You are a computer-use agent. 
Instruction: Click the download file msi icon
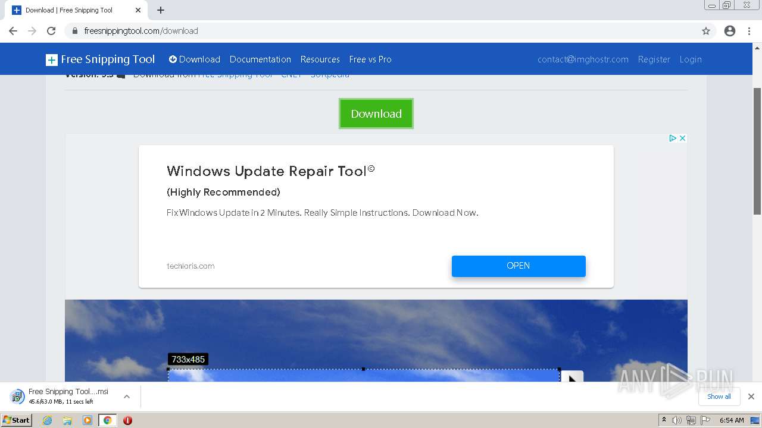click(x=17, y=396)
